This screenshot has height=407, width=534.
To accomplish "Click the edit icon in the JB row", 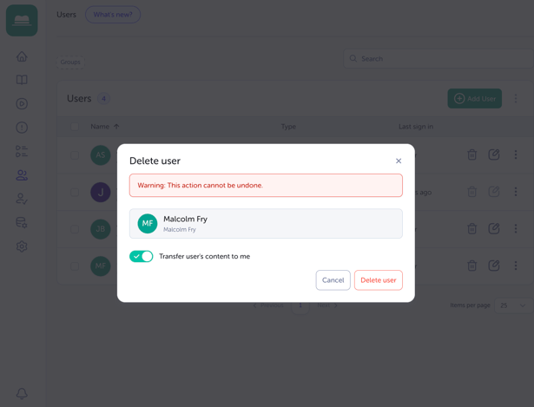I will (x=494, y=228).
